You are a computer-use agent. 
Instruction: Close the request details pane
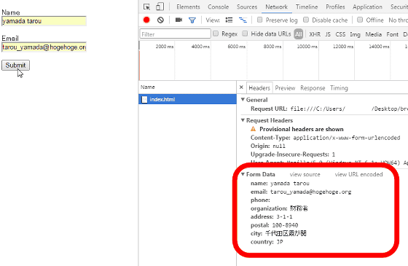coord(241,87)
